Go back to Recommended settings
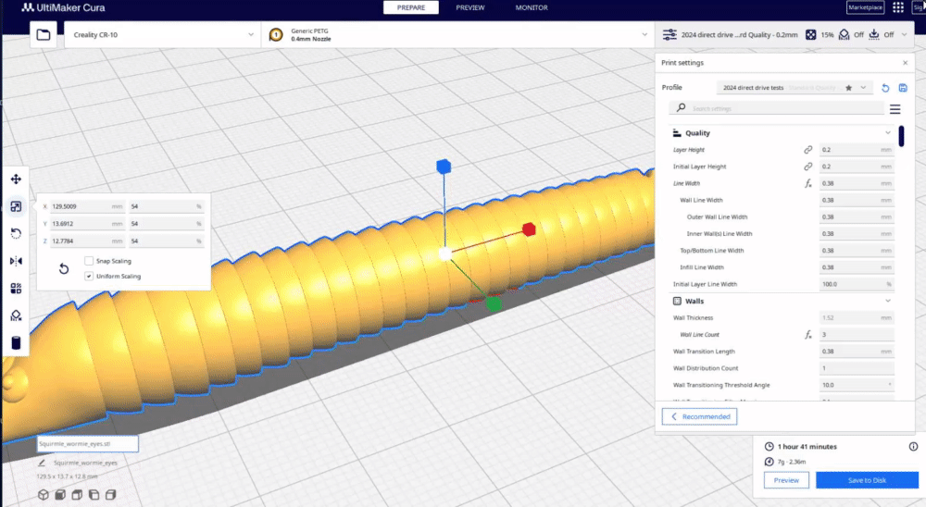Image resolution: width=926 pixels, height=507 pixels. point(700,416)
